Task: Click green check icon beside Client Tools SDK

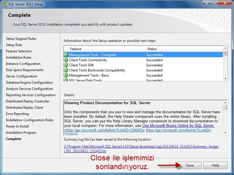Action: click(66, 65)
